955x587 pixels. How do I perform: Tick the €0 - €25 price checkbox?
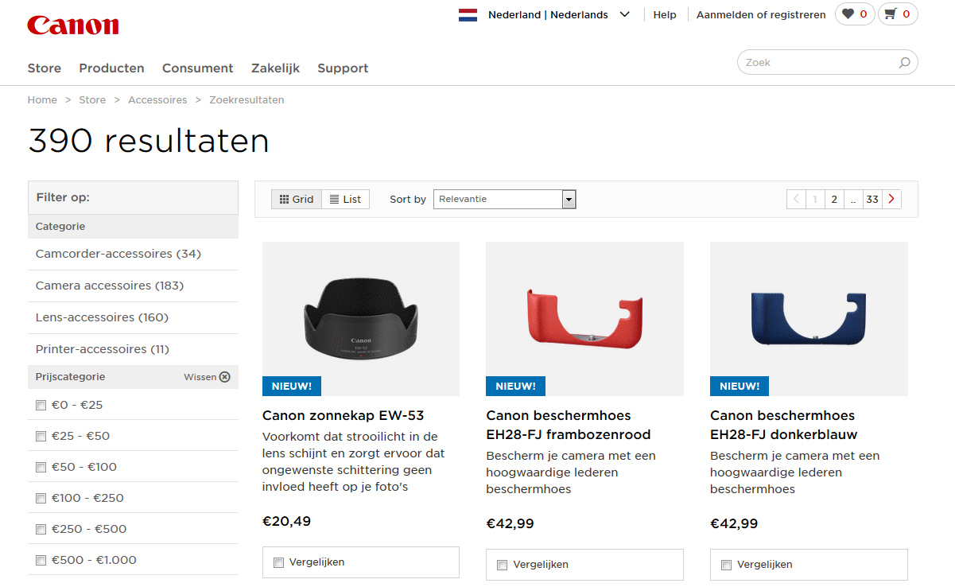click(x=41, y=406)
